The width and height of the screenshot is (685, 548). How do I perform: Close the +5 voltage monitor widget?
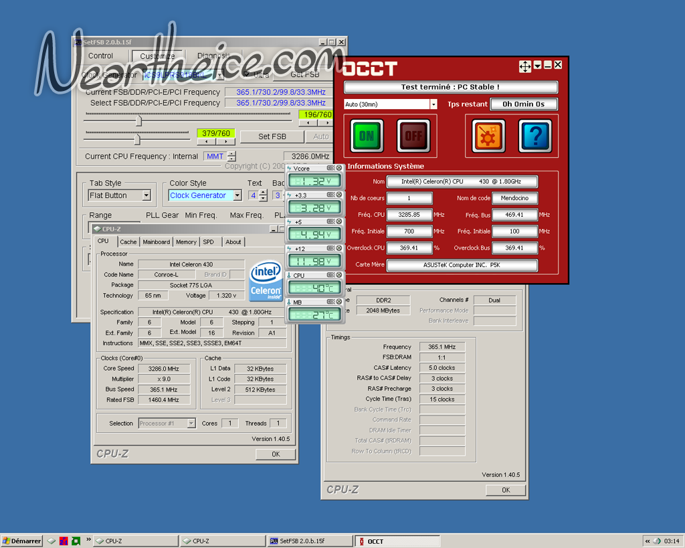339,221
